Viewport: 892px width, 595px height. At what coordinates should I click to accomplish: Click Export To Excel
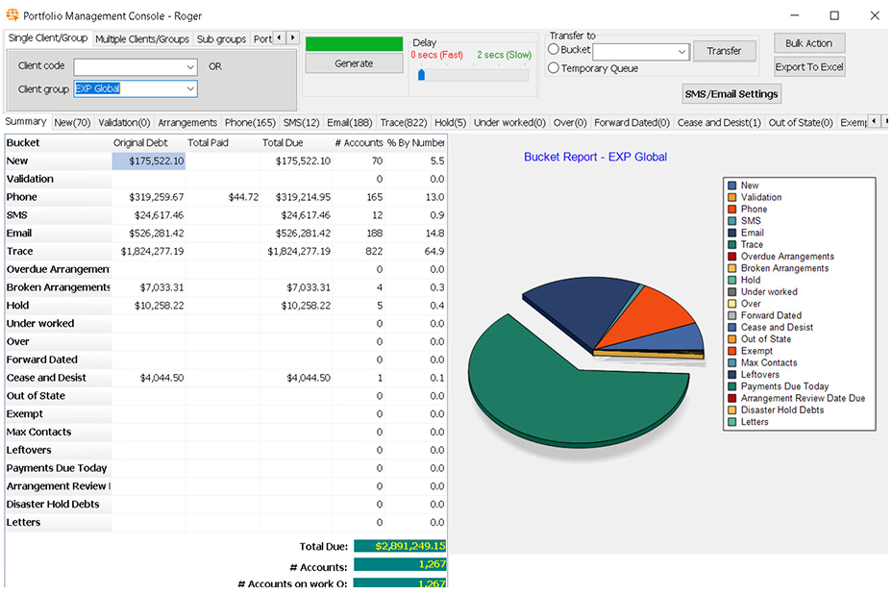811,67
